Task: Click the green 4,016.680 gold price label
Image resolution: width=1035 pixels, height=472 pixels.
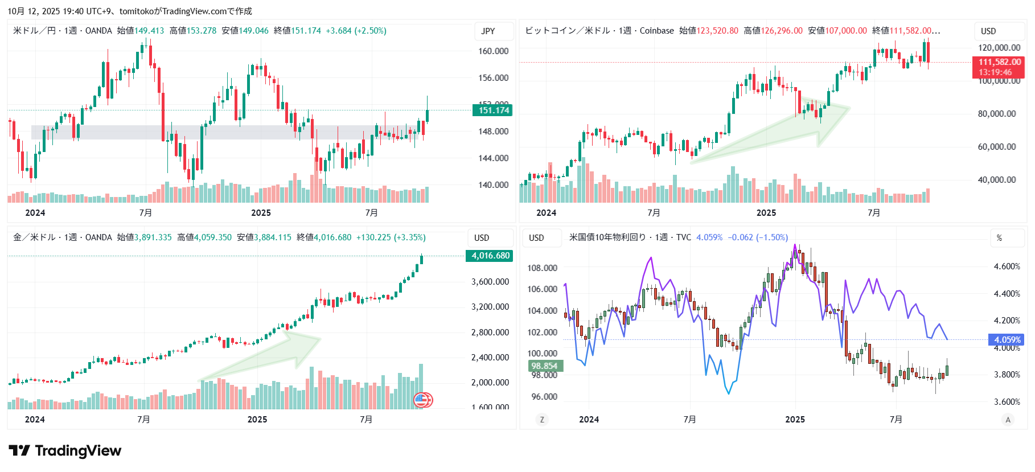Action: (x=490, y=256)
